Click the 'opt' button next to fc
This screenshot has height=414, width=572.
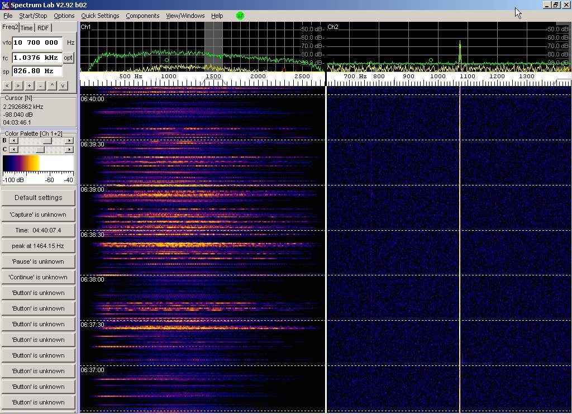tap(68, 58)
